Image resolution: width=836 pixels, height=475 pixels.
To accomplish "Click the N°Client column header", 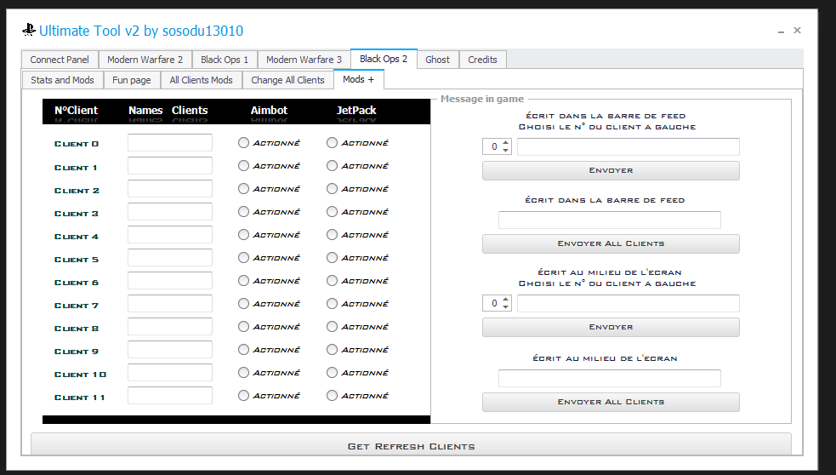I will tap(77, 111).
